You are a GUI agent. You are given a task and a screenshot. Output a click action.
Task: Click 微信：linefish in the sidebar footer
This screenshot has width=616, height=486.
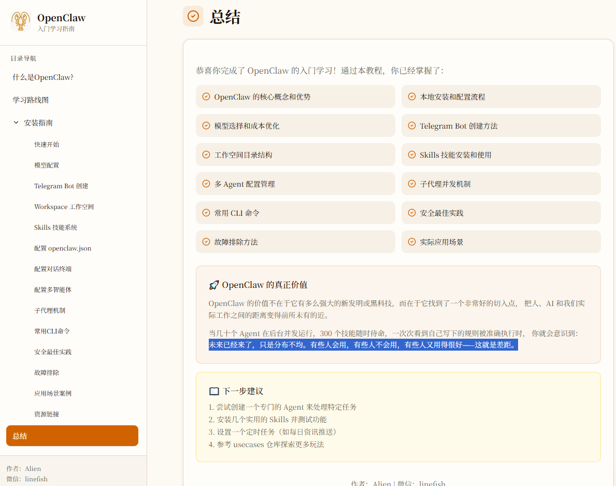tap(27, 479)
